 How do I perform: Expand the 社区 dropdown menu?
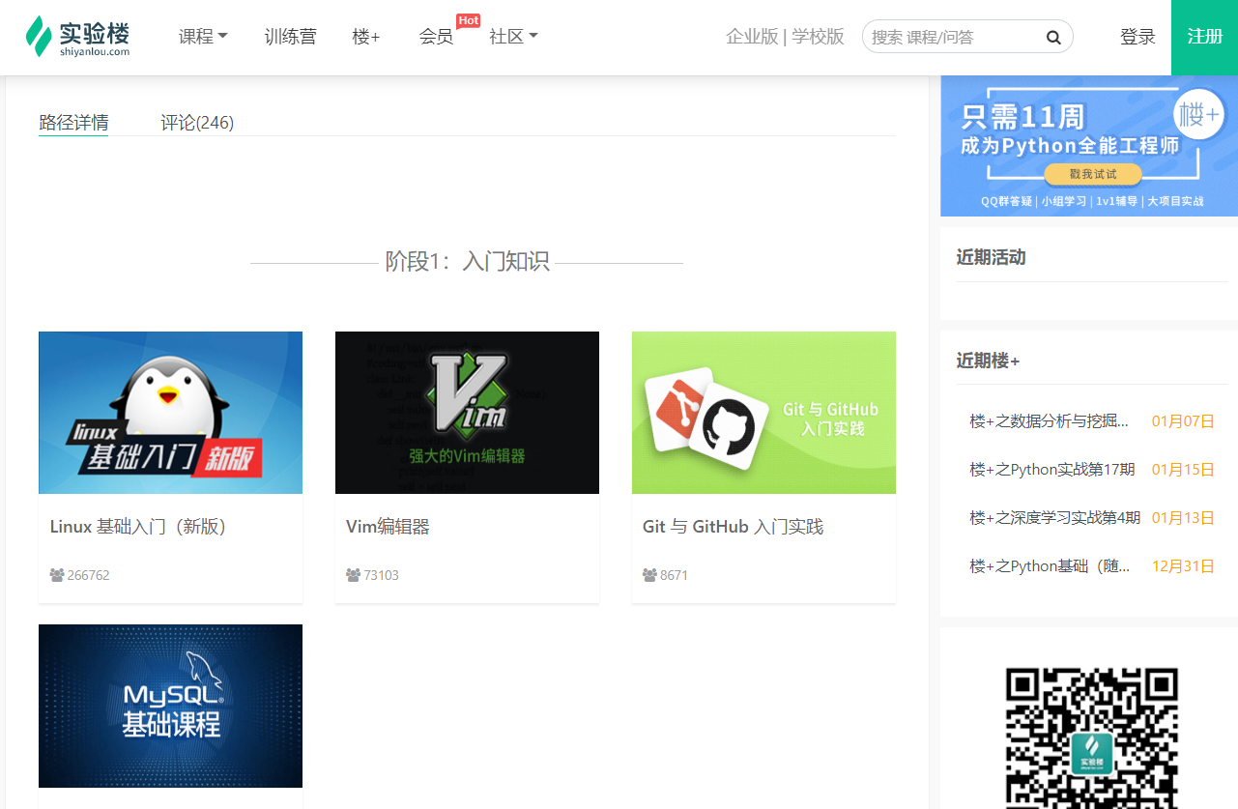pos(513,37)
